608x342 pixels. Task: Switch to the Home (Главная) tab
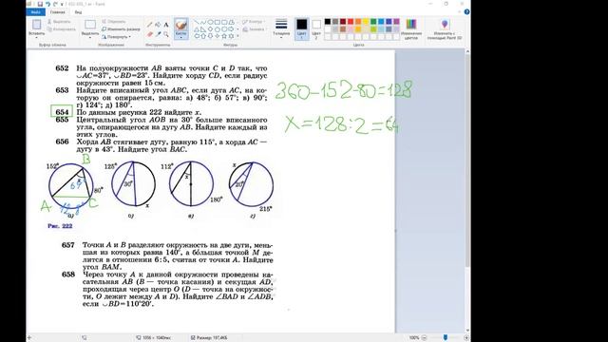click(57, 12)
